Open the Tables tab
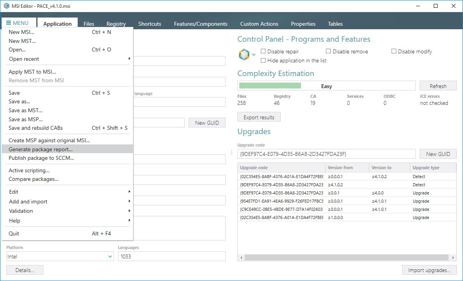The width and height of the screenshot is (463, 281). 335,24
